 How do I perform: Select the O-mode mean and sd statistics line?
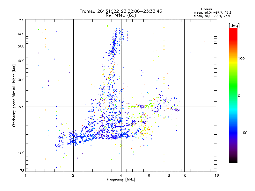[x=212, y=12]
